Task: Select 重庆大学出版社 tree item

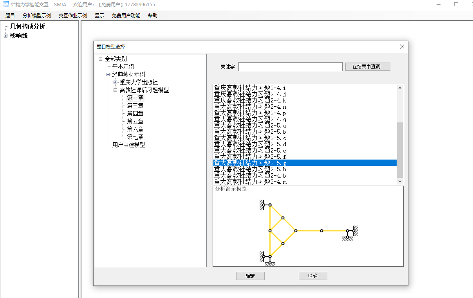Action: (x=139, y=82)
